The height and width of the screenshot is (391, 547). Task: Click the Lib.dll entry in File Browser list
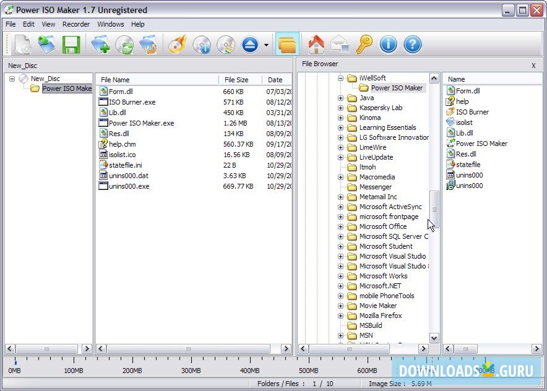[460, 133]
